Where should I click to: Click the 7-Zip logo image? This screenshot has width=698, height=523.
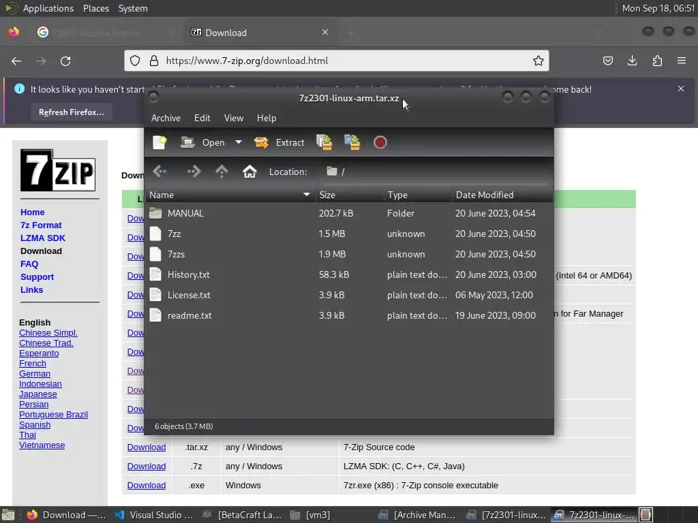pos(58,170)
